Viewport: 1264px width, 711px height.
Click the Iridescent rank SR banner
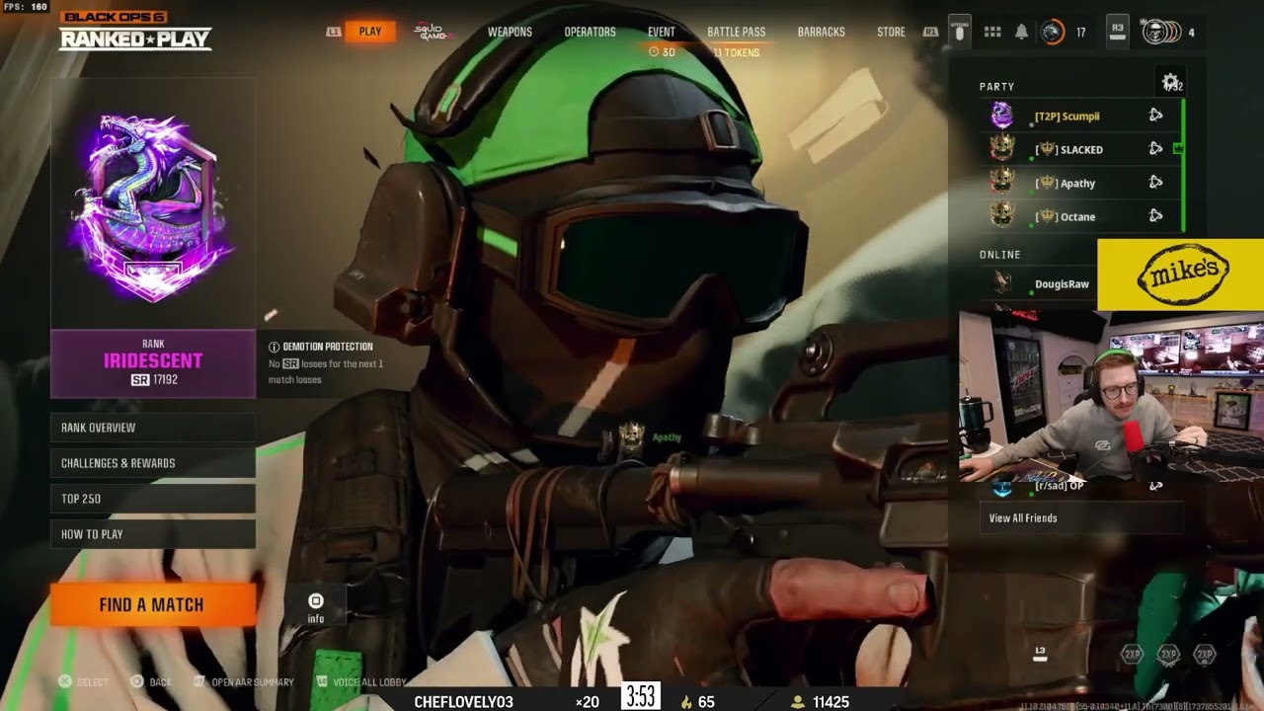tap(153, 364)
